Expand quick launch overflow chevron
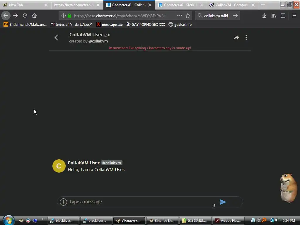300x225 pixels. [x=44, y=219]
